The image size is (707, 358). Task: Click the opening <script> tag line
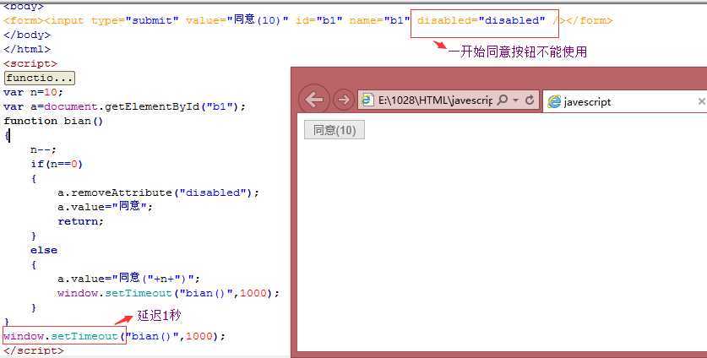pos(30,63)
